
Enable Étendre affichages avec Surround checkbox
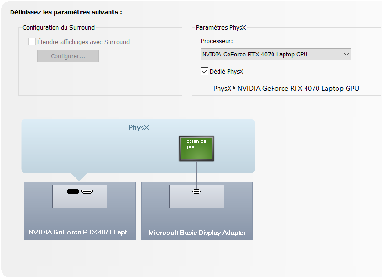(x=32, y=42)
